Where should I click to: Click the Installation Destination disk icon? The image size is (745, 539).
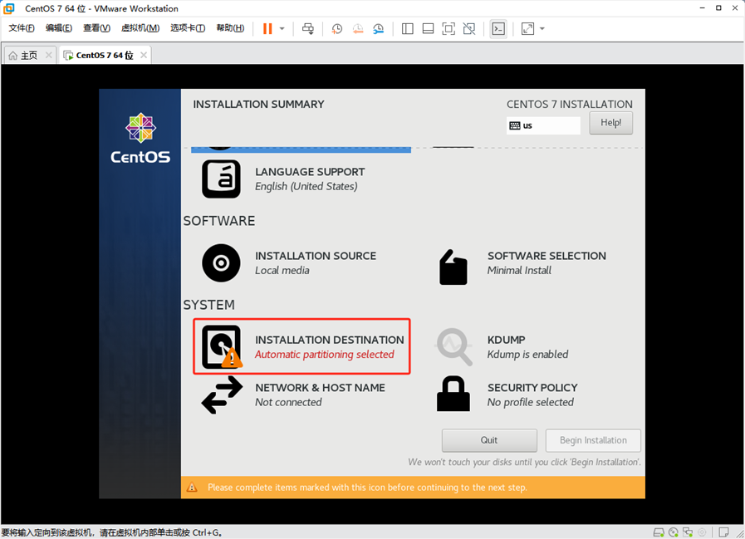(222, 346)
